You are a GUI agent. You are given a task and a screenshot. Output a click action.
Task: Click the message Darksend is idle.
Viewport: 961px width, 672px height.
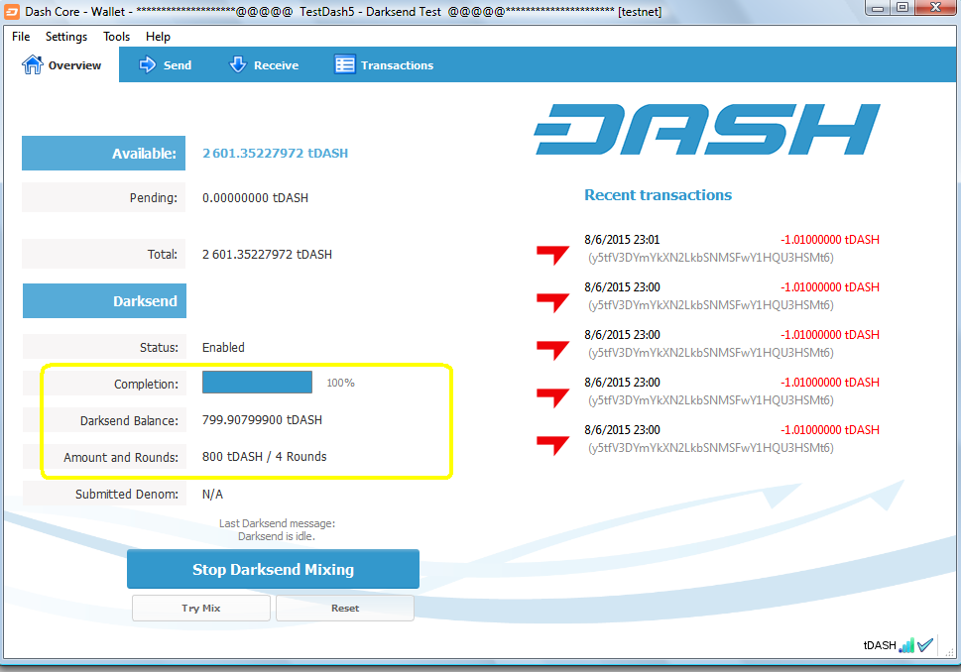pos(277,536)
